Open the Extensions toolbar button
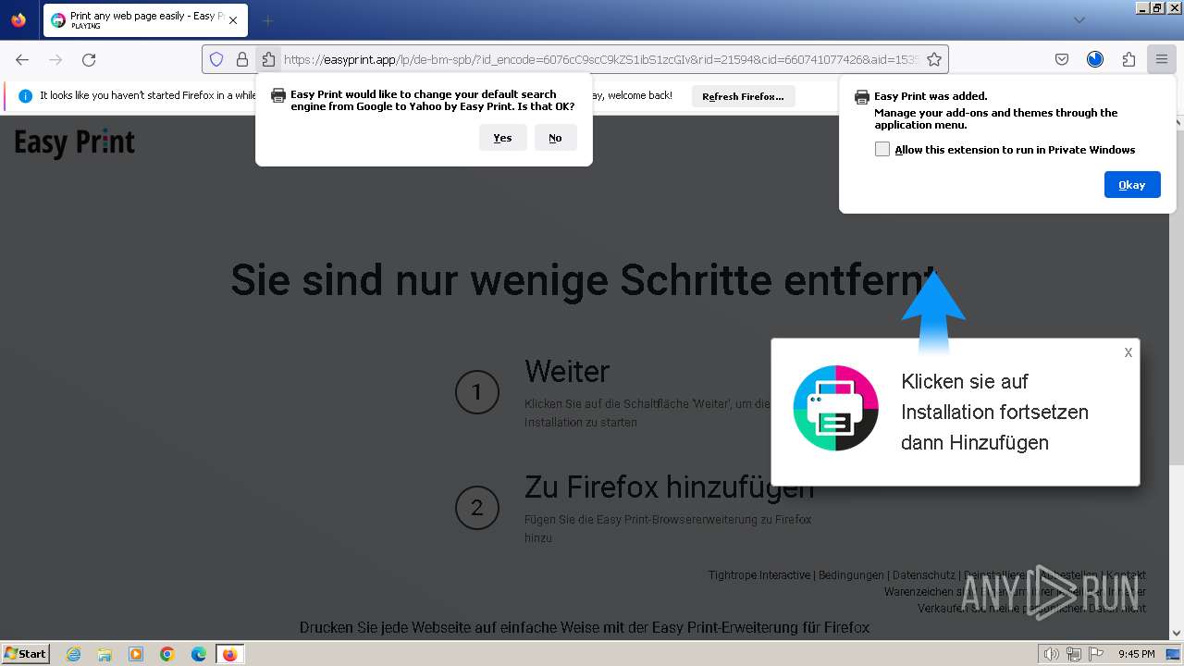The height and width of the screenshot is (666, 1184). (x=1128, y=59)
